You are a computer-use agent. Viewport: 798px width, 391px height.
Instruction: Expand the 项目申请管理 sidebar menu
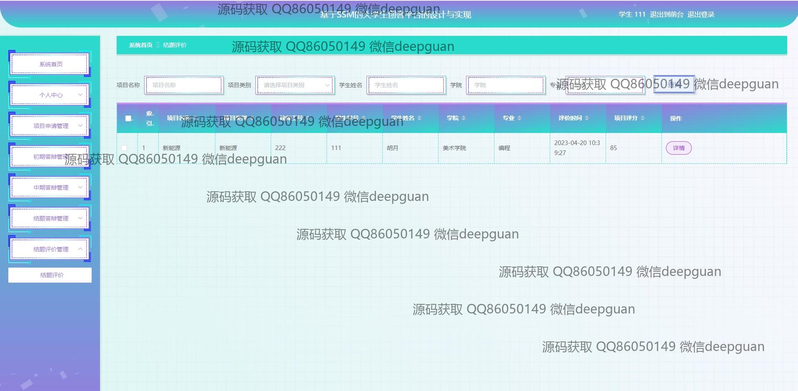click(x=50, y=126)
